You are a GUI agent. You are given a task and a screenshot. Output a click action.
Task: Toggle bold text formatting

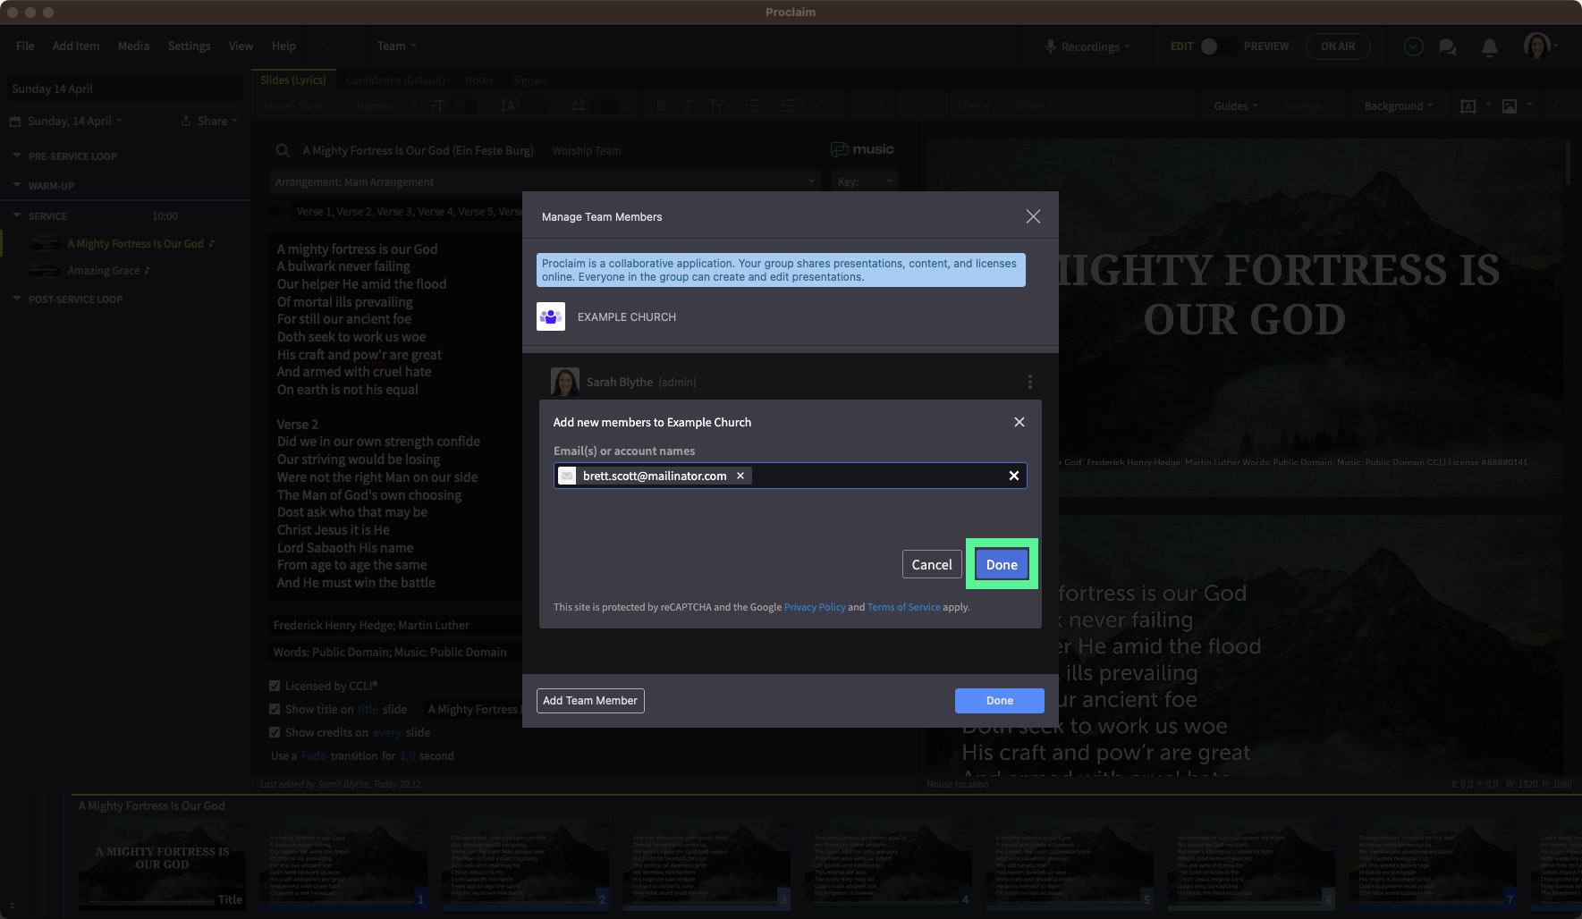point(661,105)
